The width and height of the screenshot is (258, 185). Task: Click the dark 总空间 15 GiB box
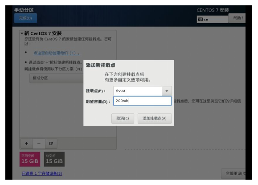coord(54,159)
